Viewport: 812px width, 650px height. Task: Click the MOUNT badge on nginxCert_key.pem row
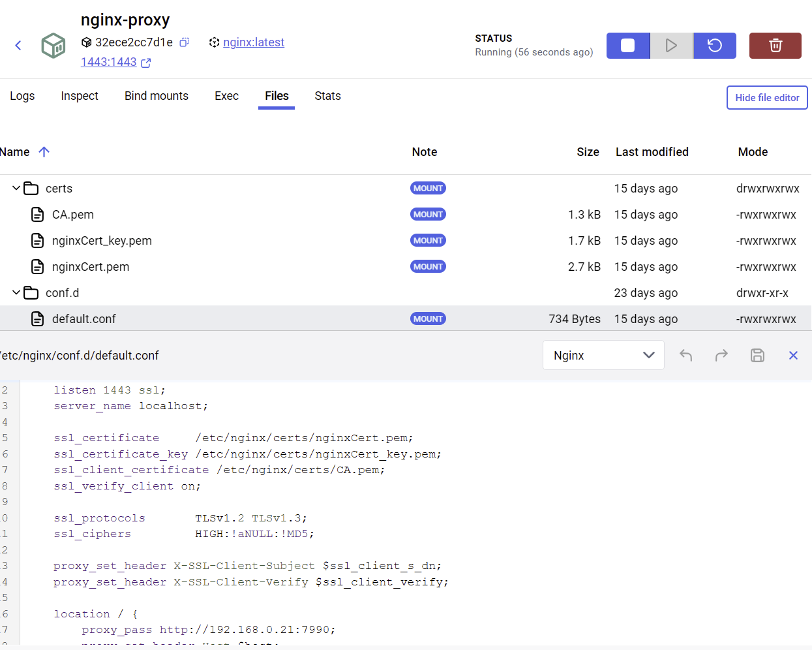(428, 241)
